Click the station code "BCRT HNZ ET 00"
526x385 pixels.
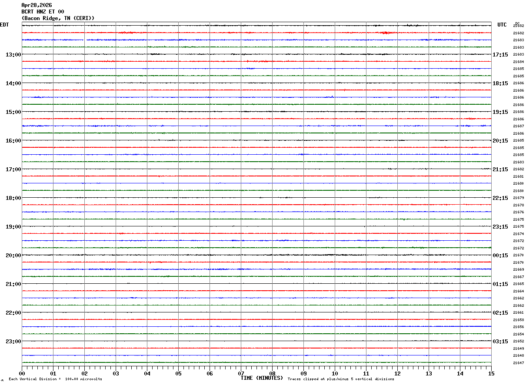pos(43,12)
